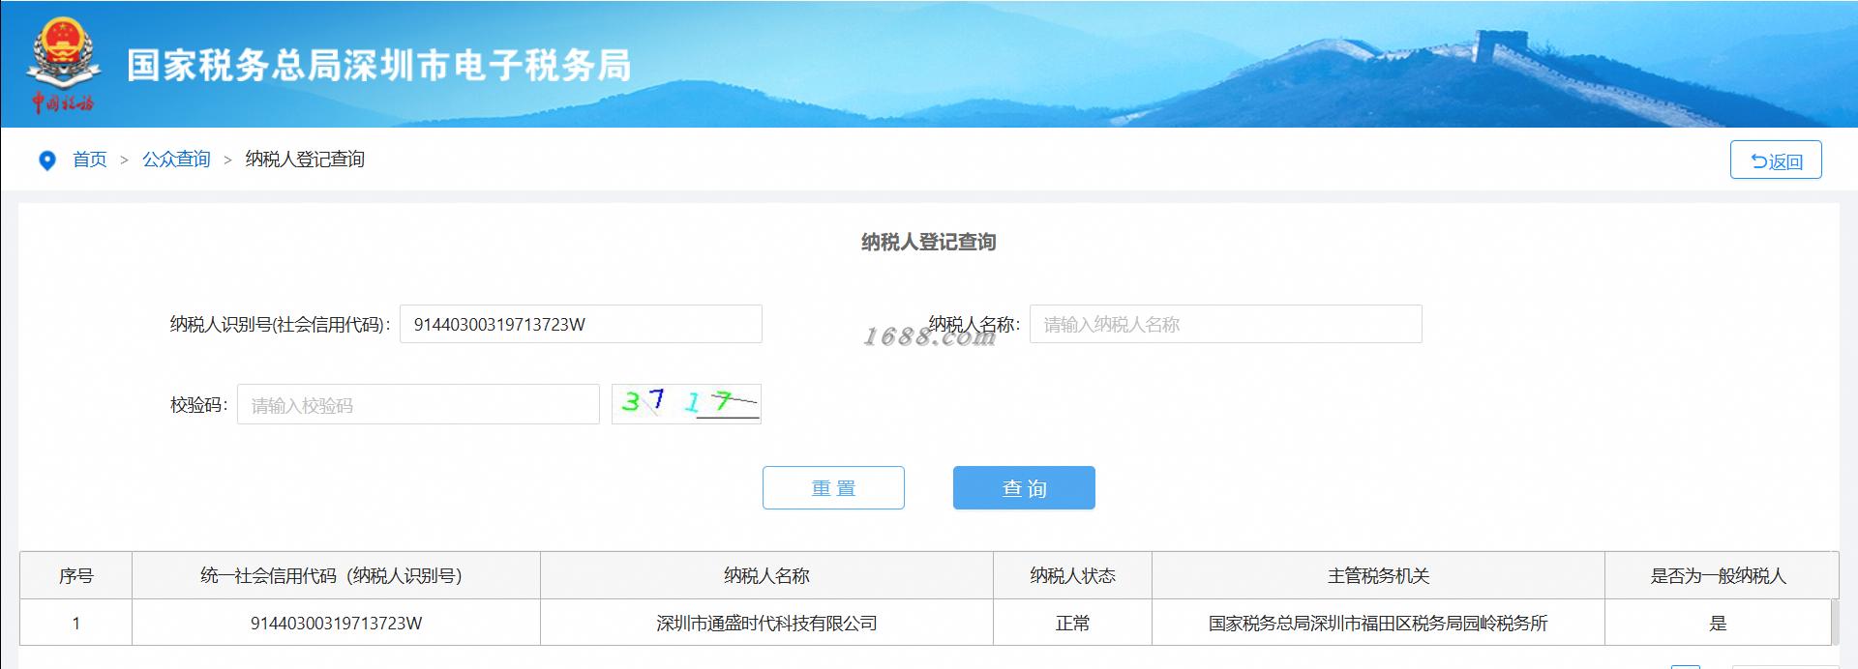Focus the 纳税人识别号 input field
The image size is (1858, 669).
pos(581,324)
